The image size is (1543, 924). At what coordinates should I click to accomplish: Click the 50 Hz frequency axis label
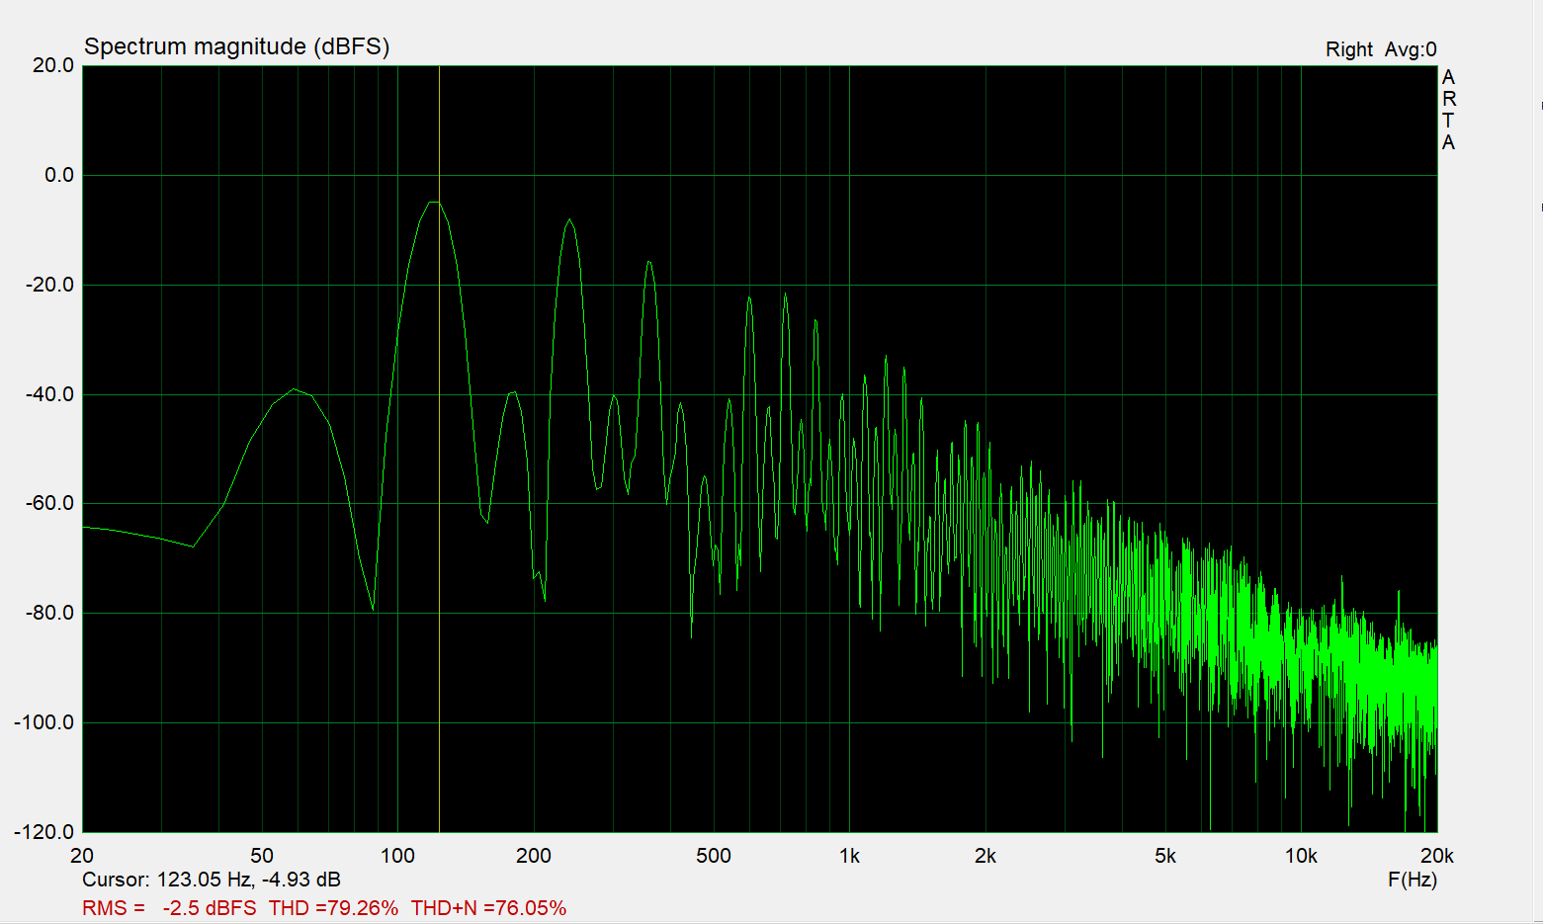pos(262,856)
